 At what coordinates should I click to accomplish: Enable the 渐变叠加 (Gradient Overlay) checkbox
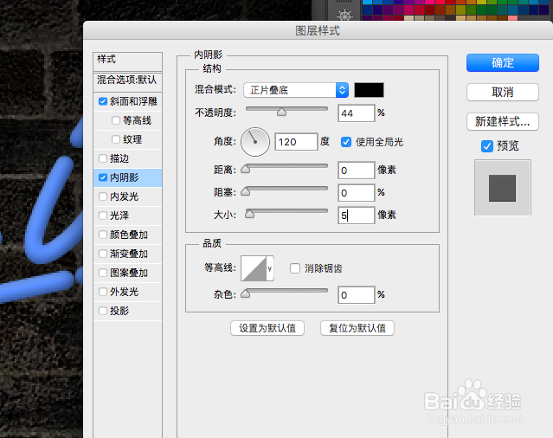point(103,254)
